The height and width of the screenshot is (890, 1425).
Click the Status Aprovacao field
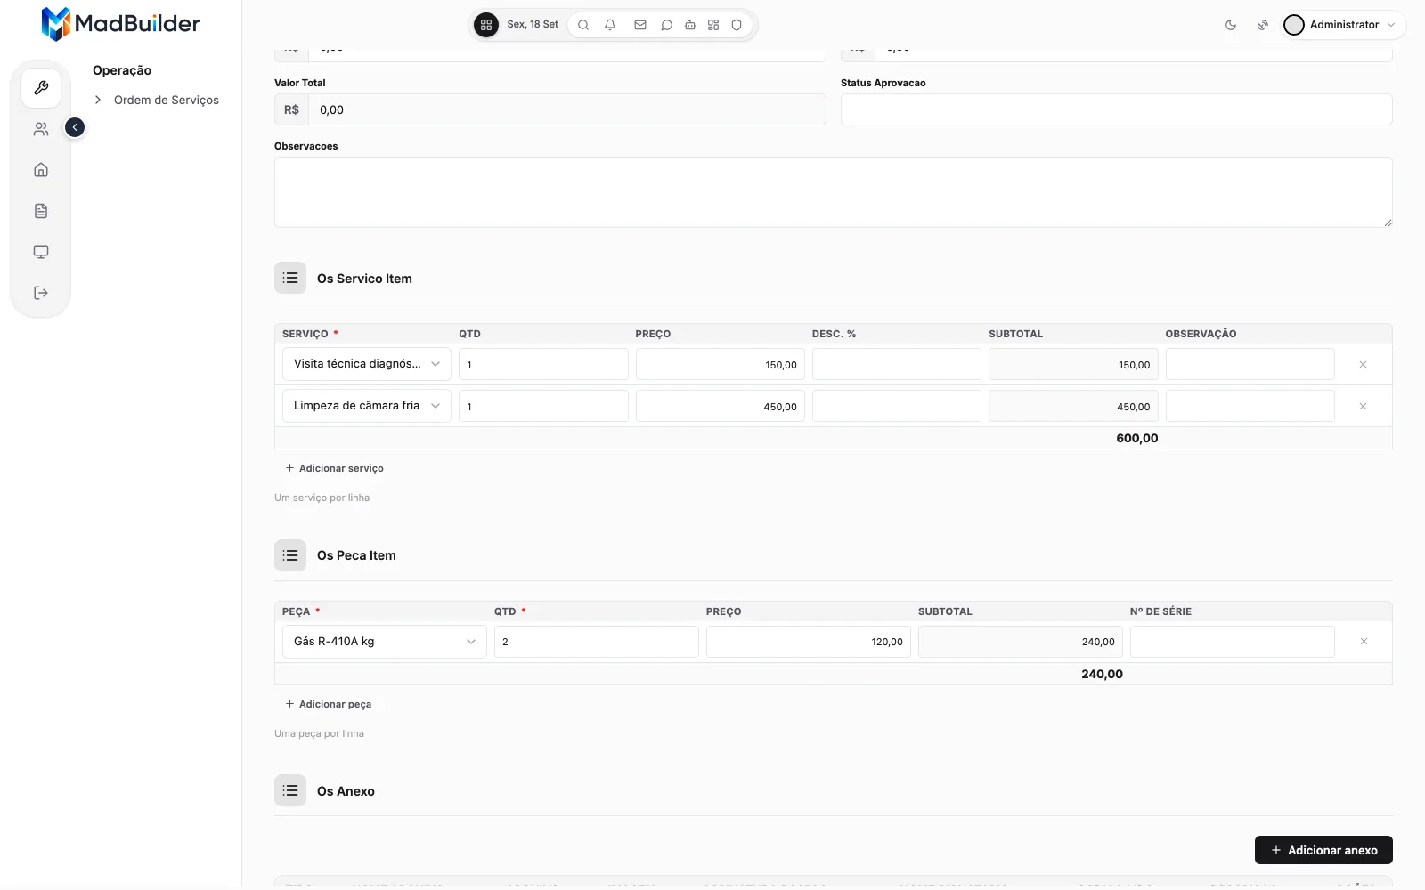(x=1117, y=109)
